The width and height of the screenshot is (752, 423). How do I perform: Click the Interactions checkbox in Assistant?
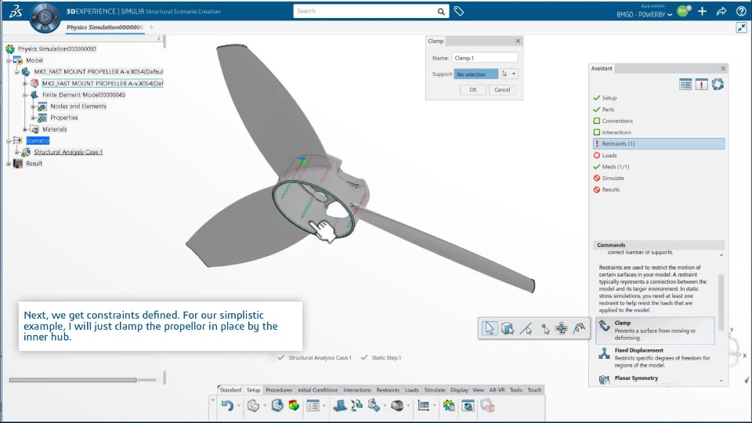coord(597,132)
